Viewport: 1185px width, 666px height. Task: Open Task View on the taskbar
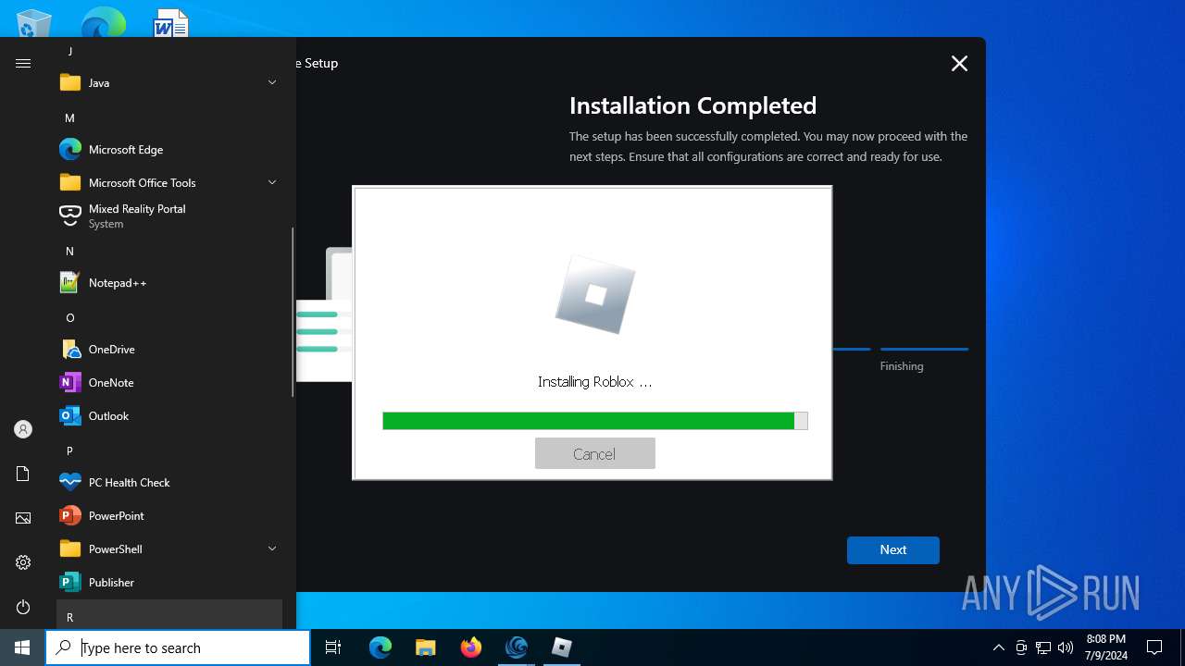point(333,647)
